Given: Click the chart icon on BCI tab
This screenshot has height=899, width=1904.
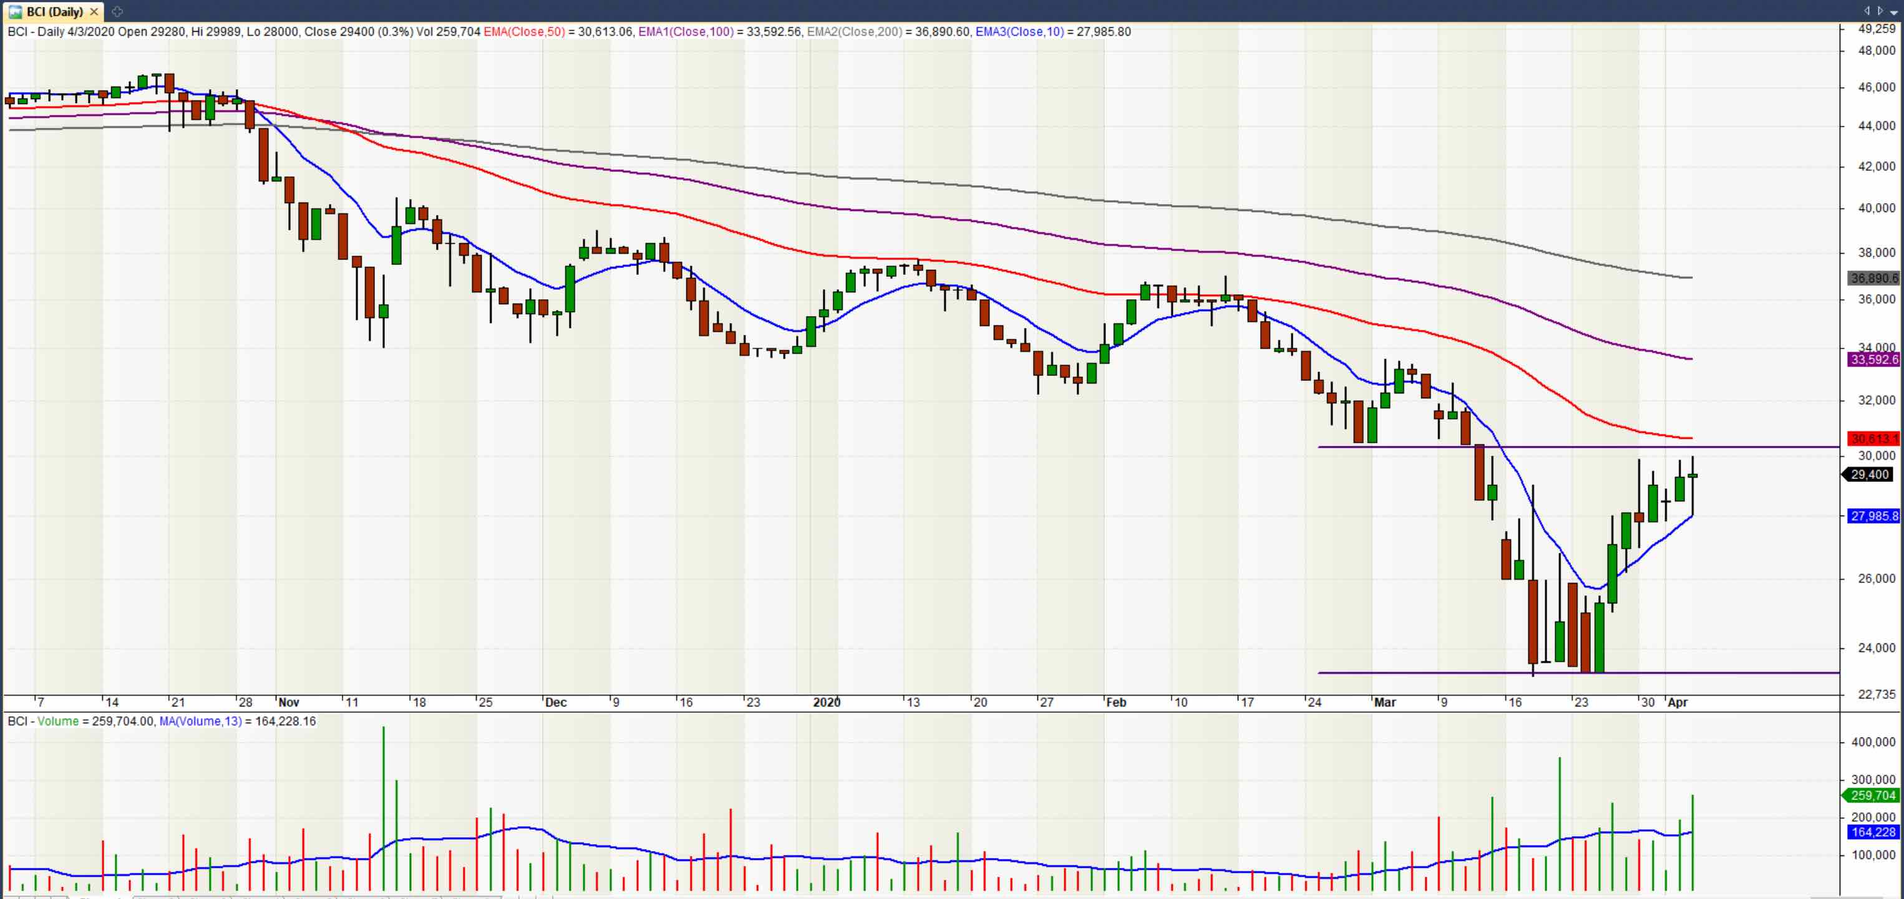Looking at the screenshot, I should (x=15, y=12).
